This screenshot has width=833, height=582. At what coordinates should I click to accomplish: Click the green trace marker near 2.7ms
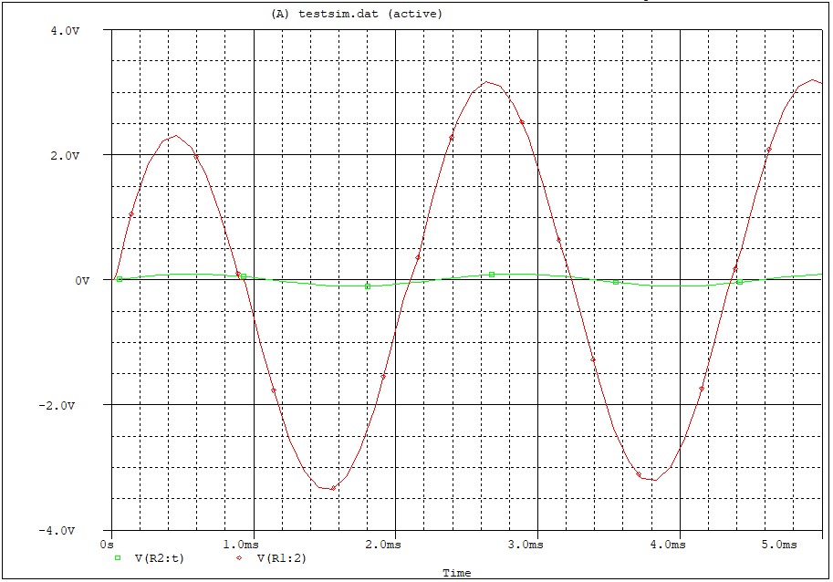tap(491, 274)
